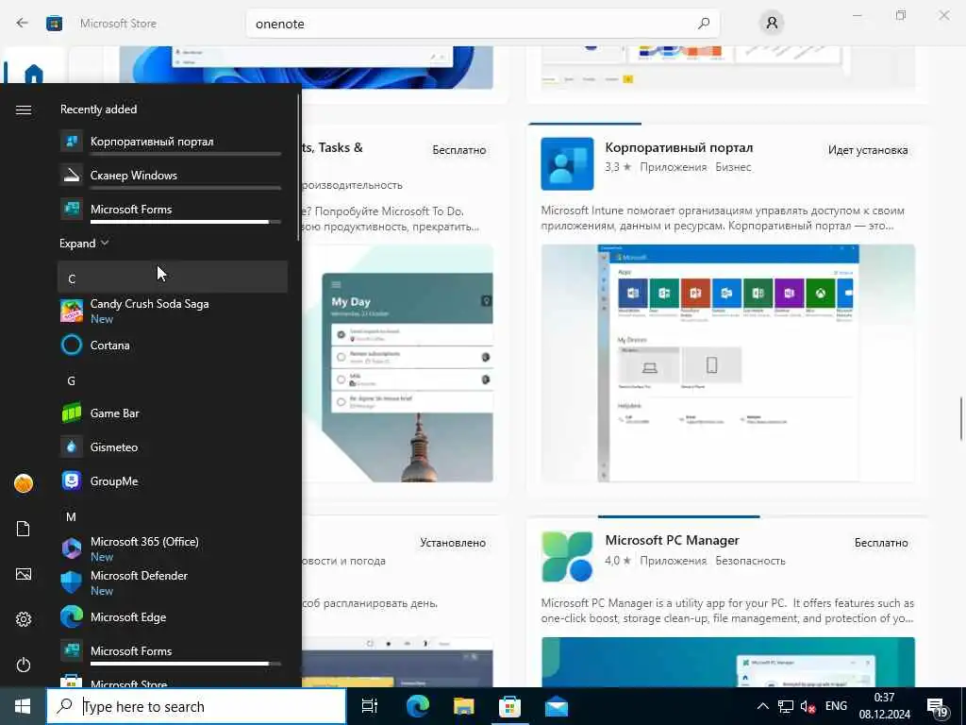Expand the Start menu hamburger icon
966x725 pixels.
(x=24, y=110)
